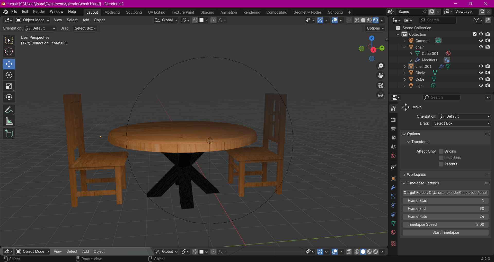Click the properties editor Search field

[x=442, y=97]
